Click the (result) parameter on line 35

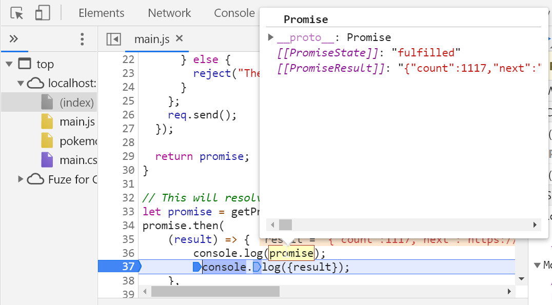pyautogui.click(x=193, y=239)
